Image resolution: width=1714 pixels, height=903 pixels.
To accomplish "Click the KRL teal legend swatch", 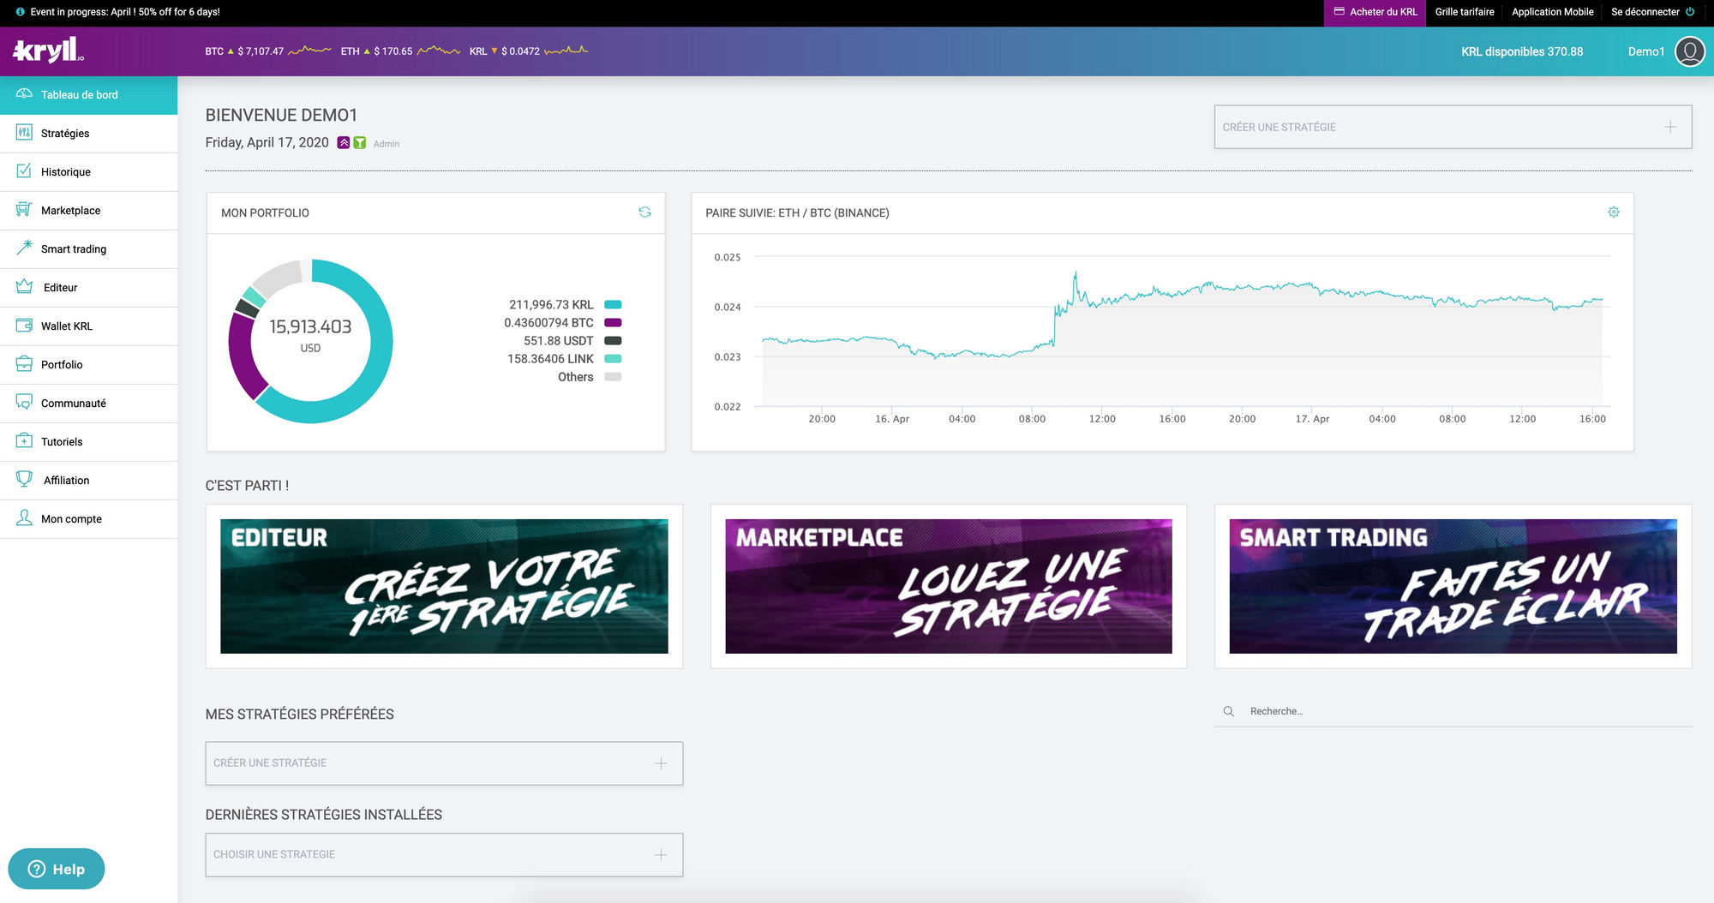I will point(613,305).
